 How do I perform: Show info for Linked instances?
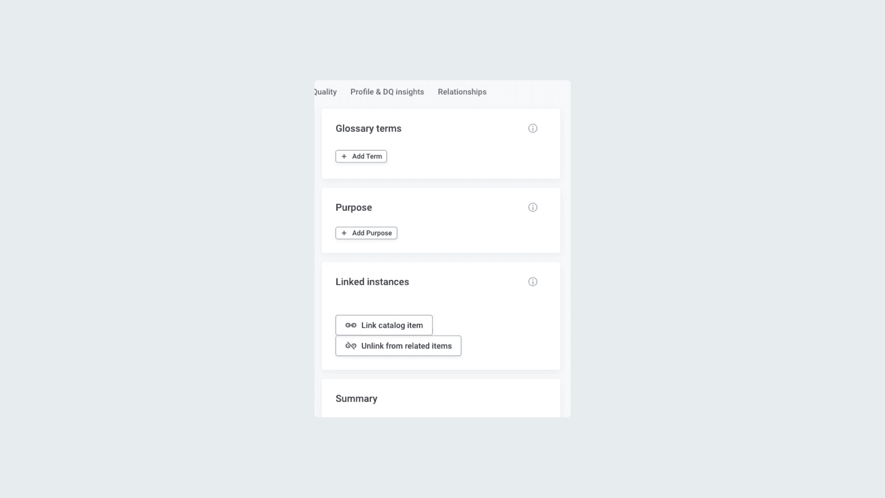533,282
